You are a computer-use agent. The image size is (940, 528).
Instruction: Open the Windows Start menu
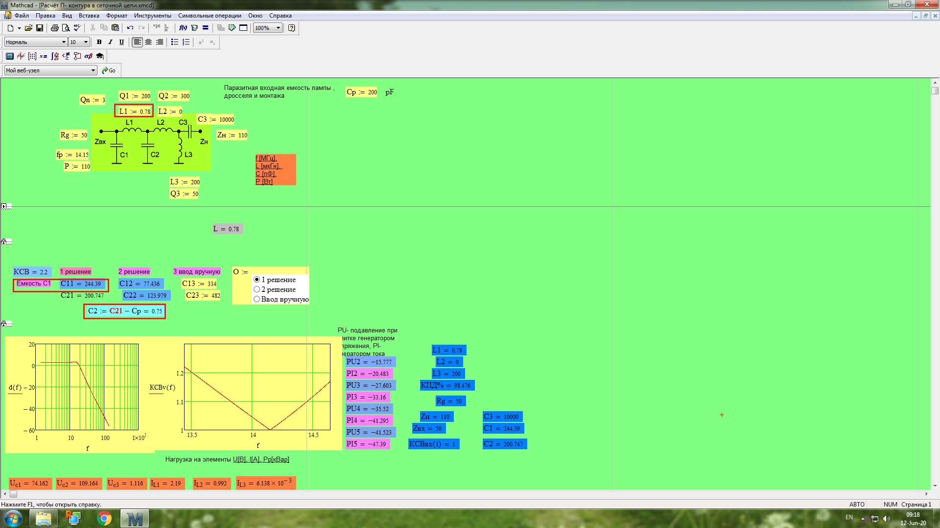coord(13,518)
